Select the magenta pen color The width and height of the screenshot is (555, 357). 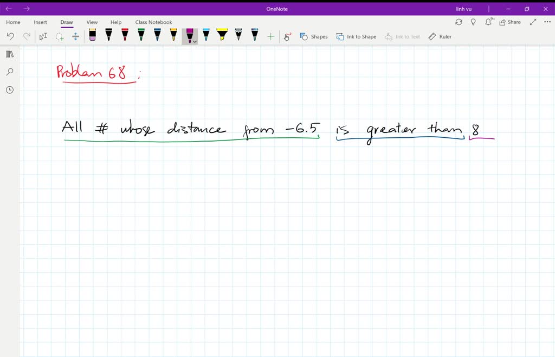click(x=190, y=35)
